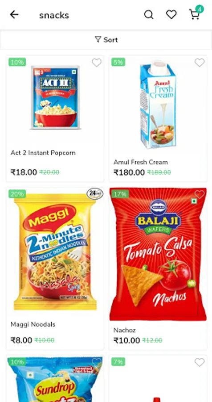Image resolution: width=212 pixels, height=402 pixels.
Task: Open the Balaji Tomato Salsa Nachos image
Action: click(x=158, y=254)
